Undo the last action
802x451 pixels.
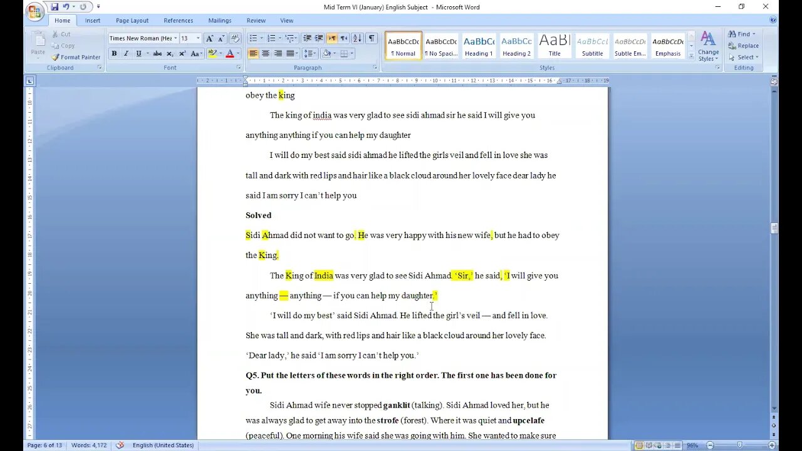click(x=66, y=7)
